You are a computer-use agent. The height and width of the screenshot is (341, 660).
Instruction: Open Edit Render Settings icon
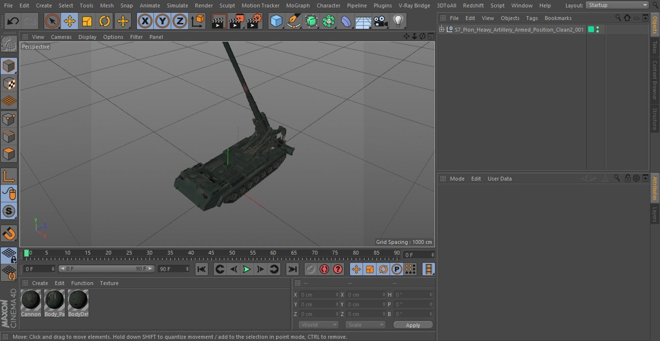pyautogui.click(x=254, y=21)
